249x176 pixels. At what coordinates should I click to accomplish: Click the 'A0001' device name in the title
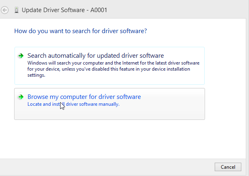[98, 10]
